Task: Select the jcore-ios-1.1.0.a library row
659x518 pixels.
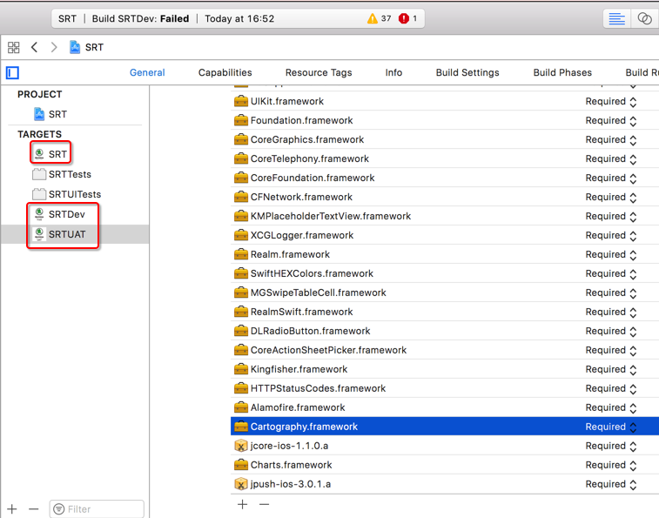Action: pyautogui.click(x=445, y=446)
